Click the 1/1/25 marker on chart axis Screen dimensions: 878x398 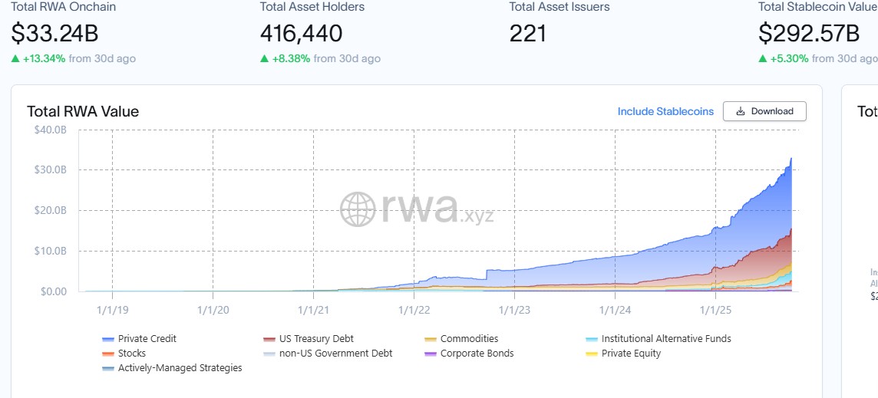pyautogui.click(x=715, y=310)
